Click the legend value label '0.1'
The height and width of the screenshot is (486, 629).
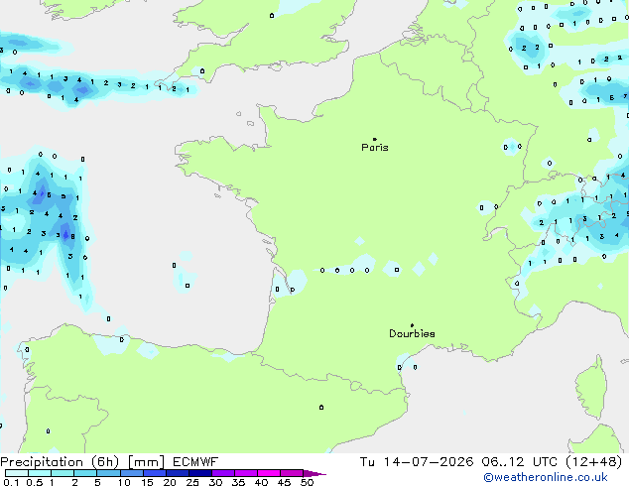point(11,482)
